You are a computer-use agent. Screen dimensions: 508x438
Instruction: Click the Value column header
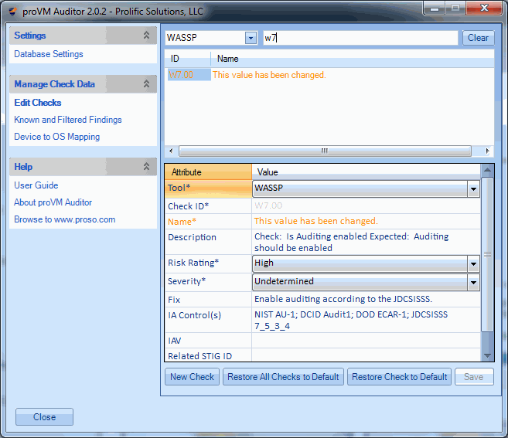point(366,172)
